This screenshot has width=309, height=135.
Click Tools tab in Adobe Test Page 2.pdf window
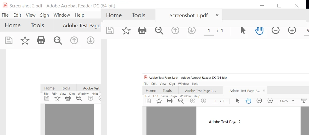(x=167, y=90)
